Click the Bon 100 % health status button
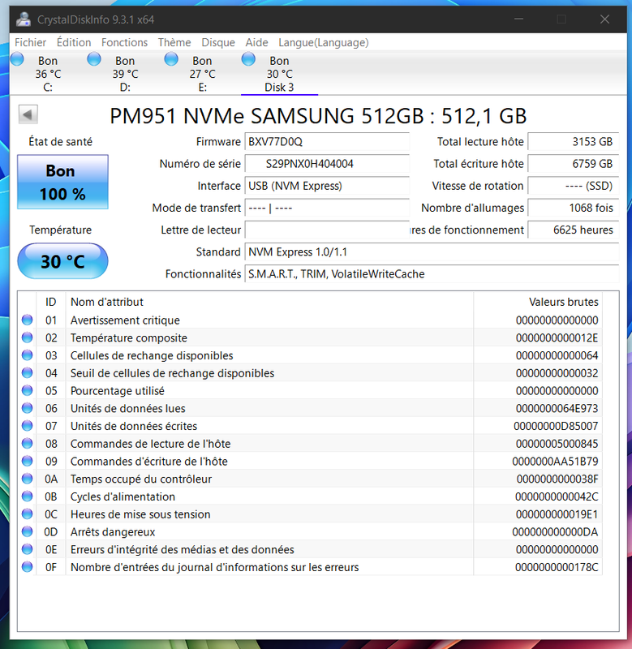 tap(62, 182)
